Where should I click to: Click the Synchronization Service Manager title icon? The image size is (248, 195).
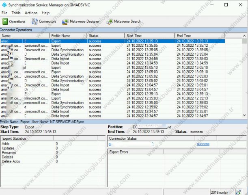click(x=4, y=5)
